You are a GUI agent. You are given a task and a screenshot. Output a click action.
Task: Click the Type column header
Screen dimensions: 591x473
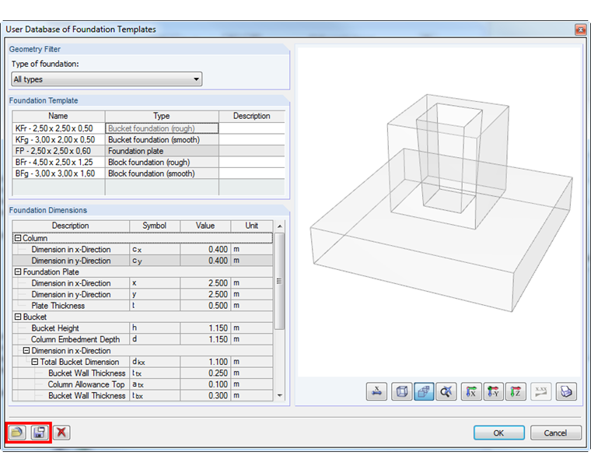click(x=162, y=116)
